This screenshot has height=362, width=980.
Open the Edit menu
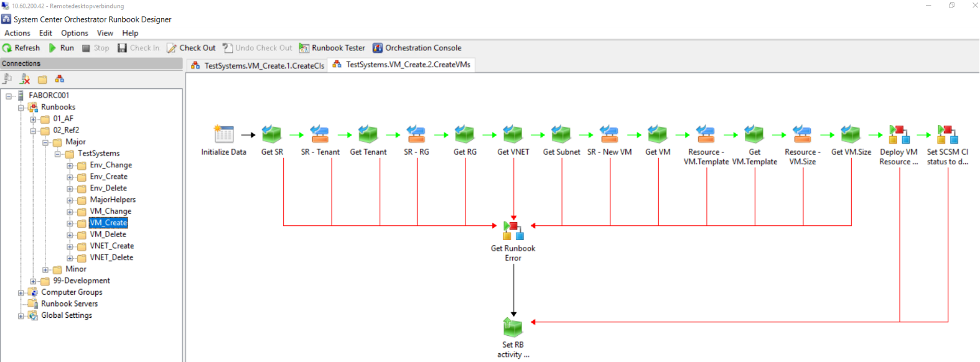(45, 33)
